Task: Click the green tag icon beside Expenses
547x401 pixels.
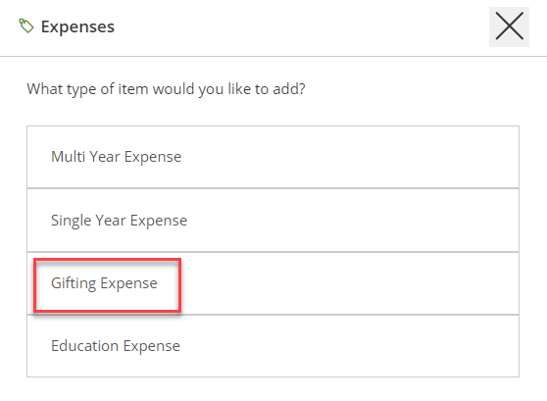Action: tap(26, 26)
